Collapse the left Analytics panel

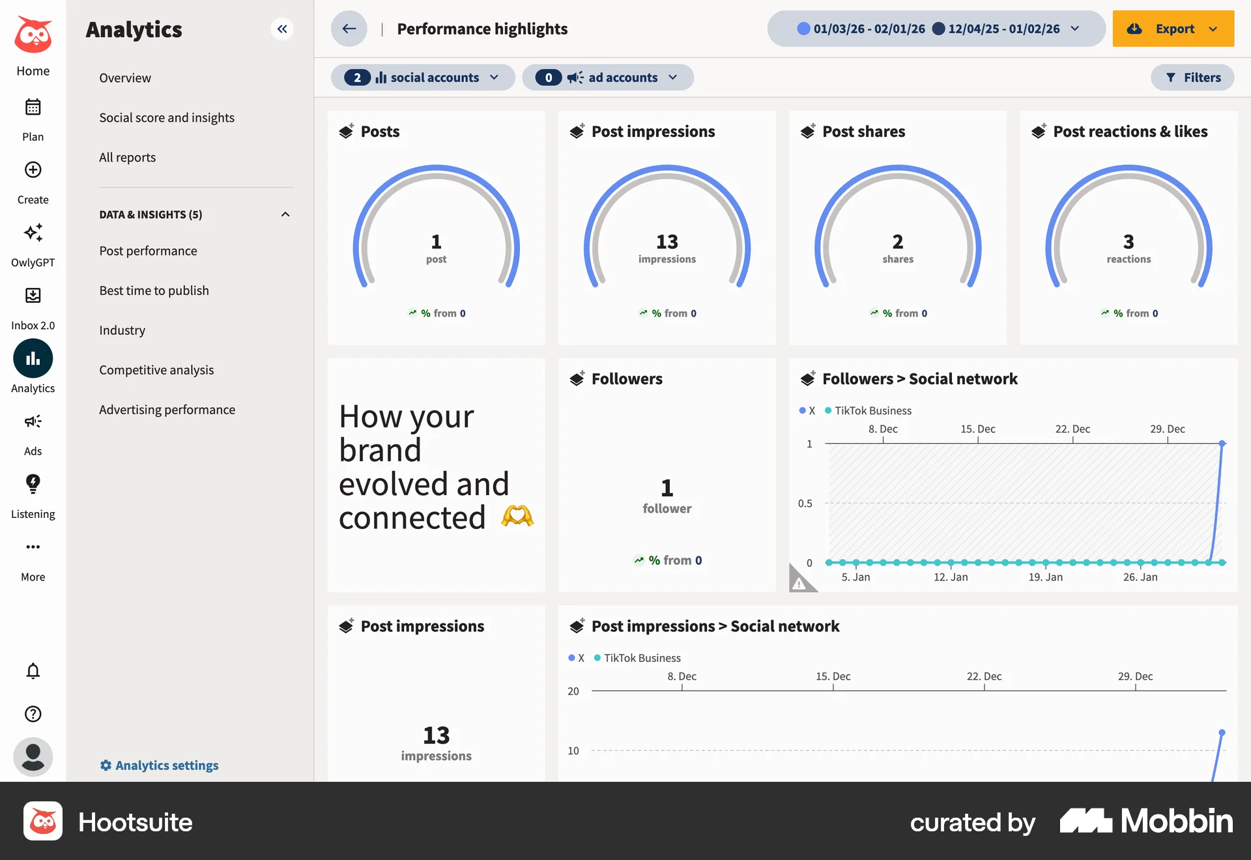point(282,29)
